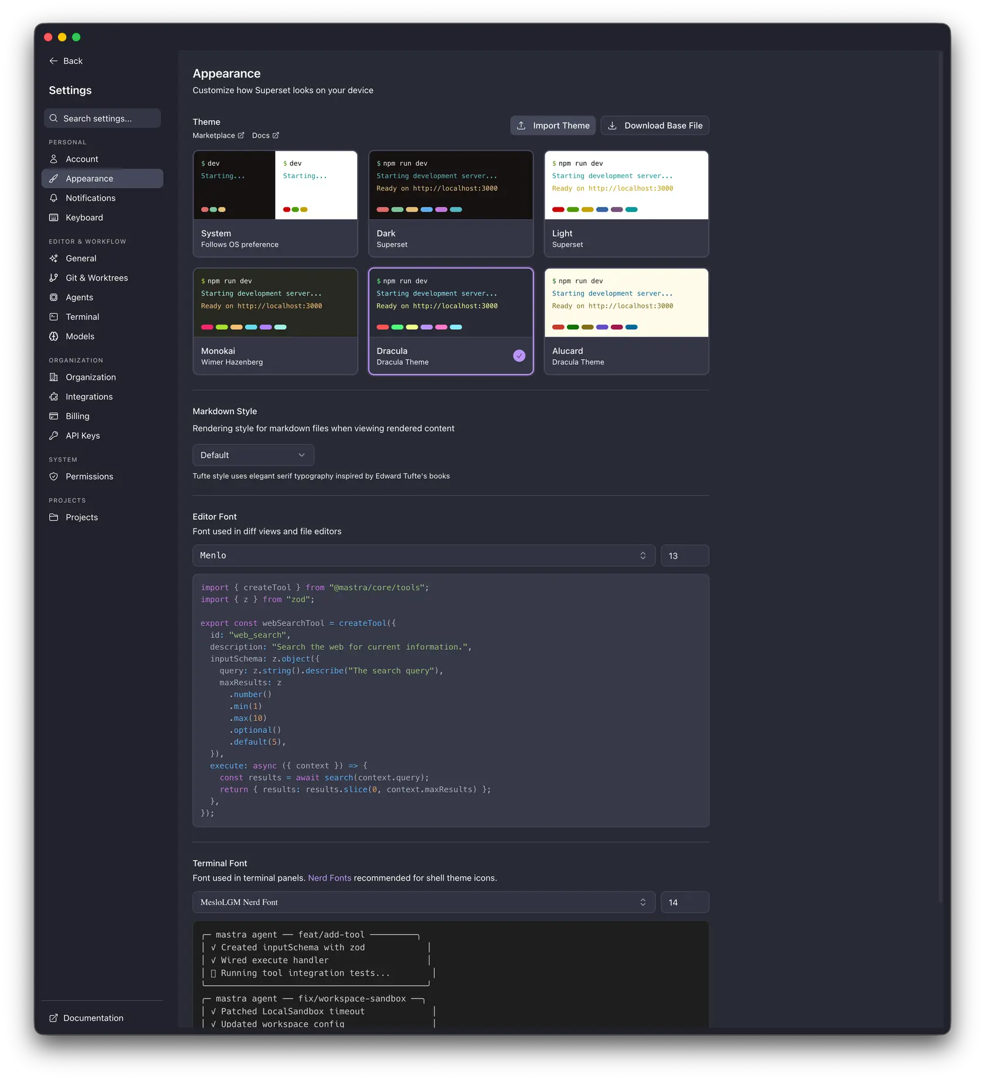This screenshot has height=1080, width=985.
Task: Open Notifications settings page
Action: 103,198
